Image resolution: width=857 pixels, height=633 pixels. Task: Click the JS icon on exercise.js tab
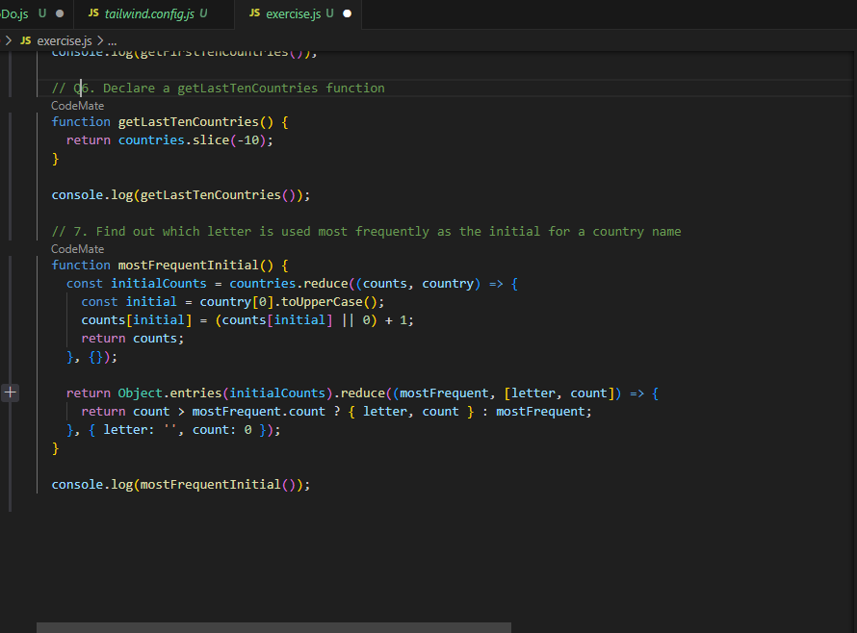point(255,13)
